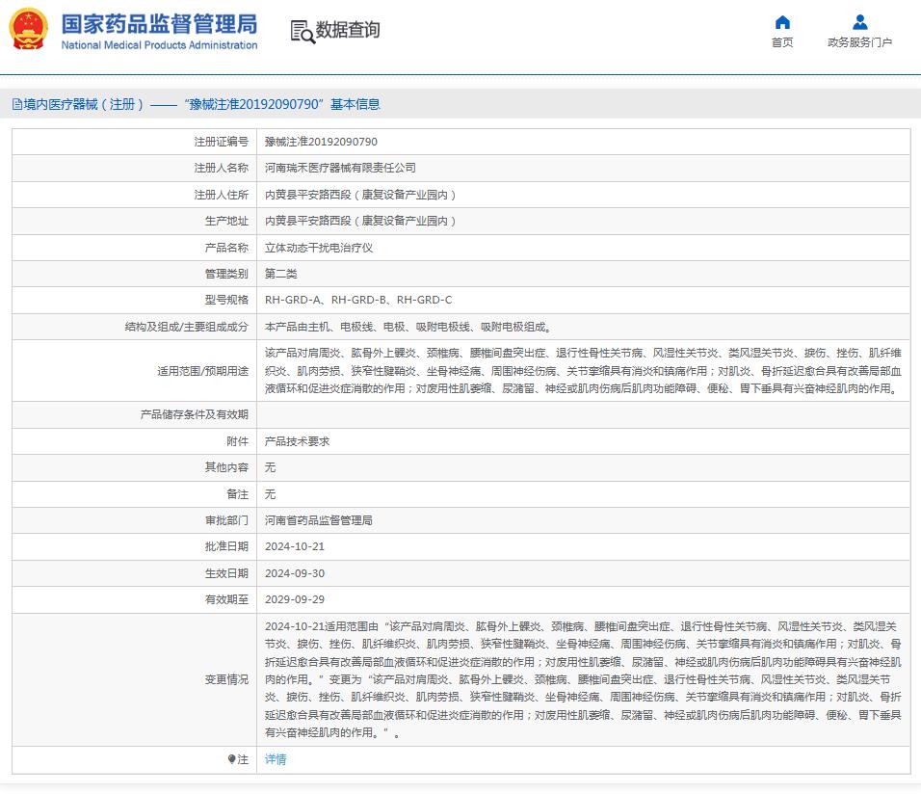Click the 国家药品监督管理局 site title

(x=159, y=23)
